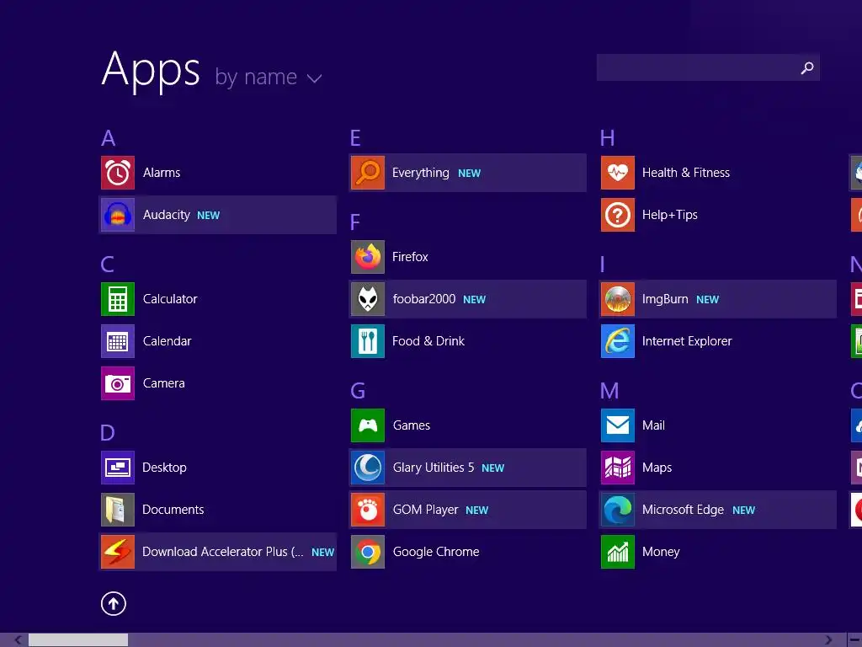The image size is (862, 647).
Task: Open the foobar2000 alien icon
Action: [368, 299]
